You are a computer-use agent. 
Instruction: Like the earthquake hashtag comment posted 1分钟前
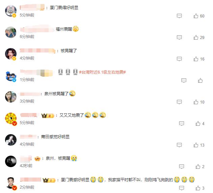200,80
